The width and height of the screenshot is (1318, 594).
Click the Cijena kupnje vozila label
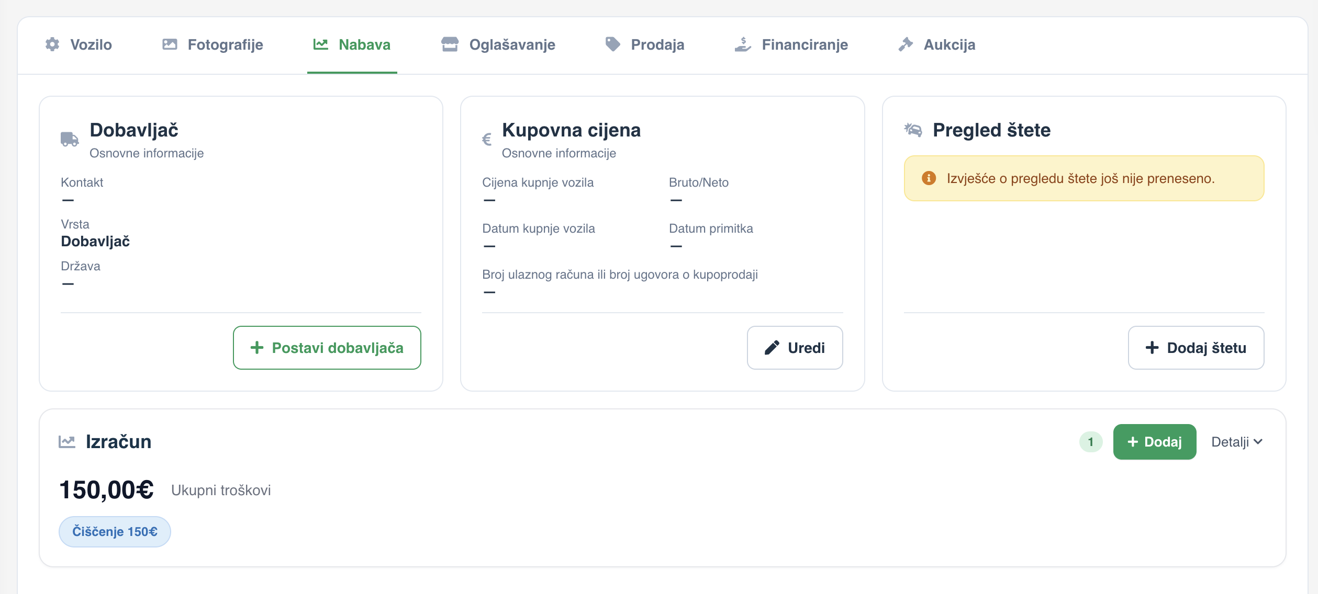pyautogui.click(x=538, y=182)
